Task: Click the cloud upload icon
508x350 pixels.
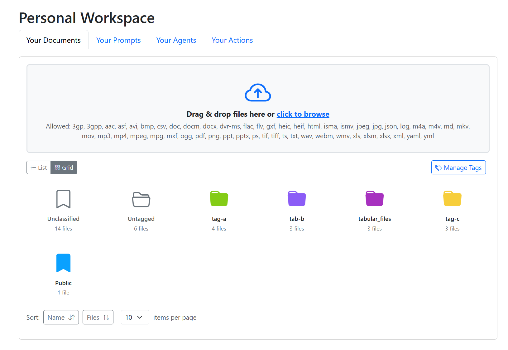Action: click(258, 92)
